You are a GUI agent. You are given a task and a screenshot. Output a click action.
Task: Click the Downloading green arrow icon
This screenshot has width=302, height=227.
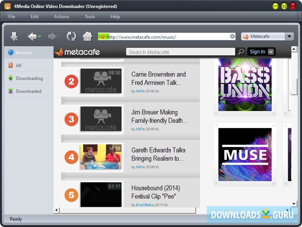[x=11, y=78]
